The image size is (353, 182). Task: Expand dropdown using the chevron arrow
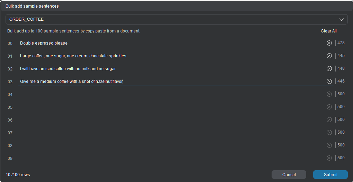[341, 19]
